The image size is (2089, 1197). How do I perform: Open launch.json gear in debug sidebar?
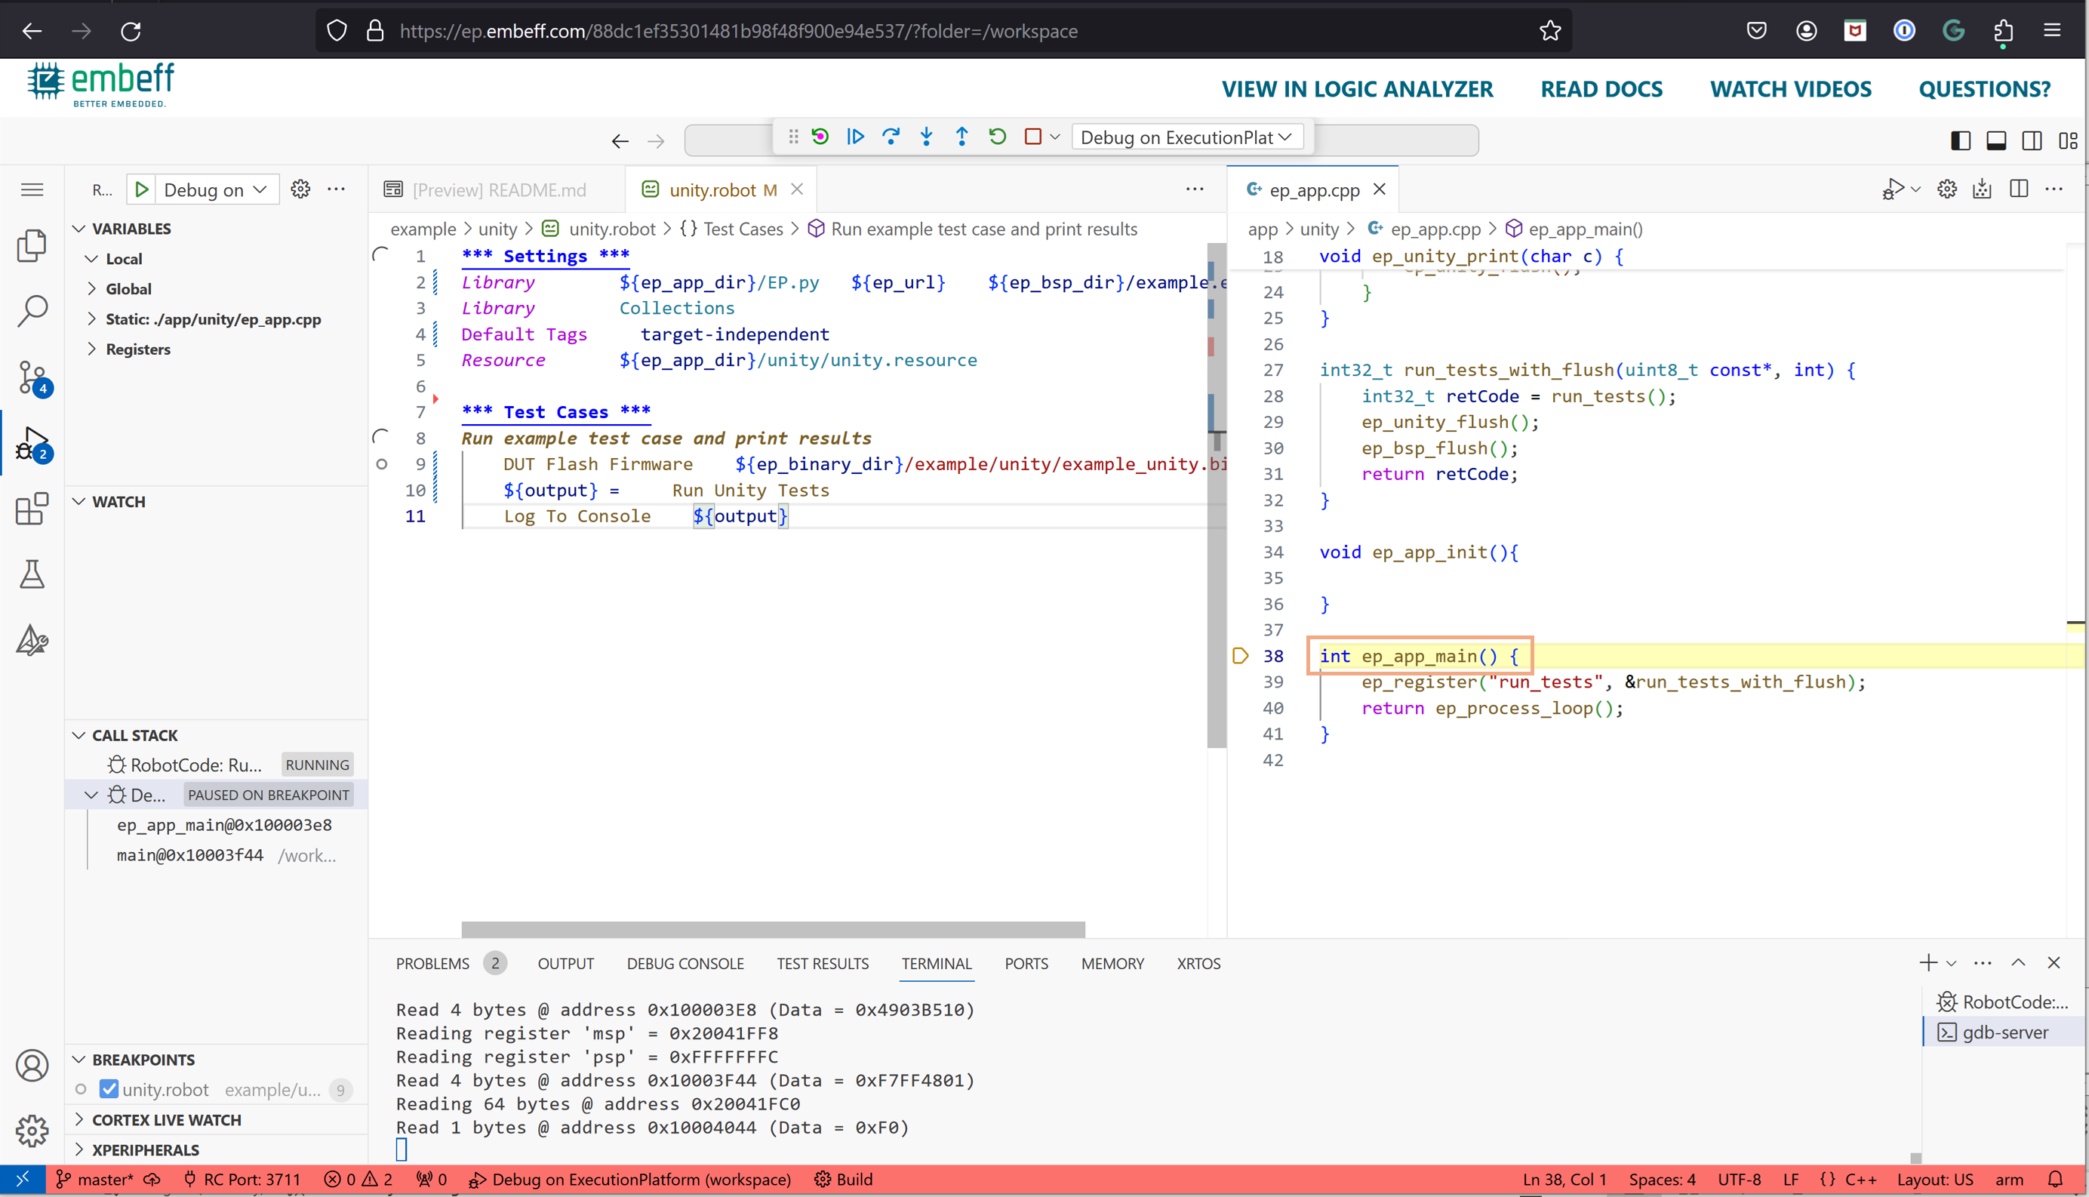click(x=301, y=190)
